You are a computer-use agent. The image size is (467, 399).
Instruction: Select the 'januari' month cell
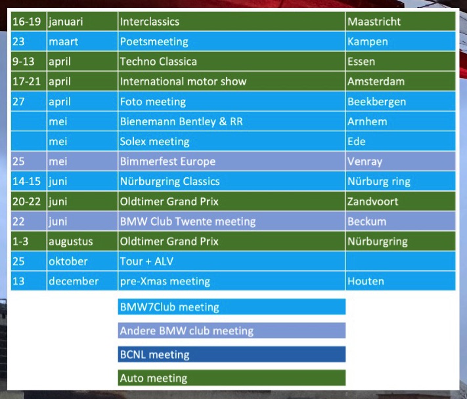[x=82, y=22]
